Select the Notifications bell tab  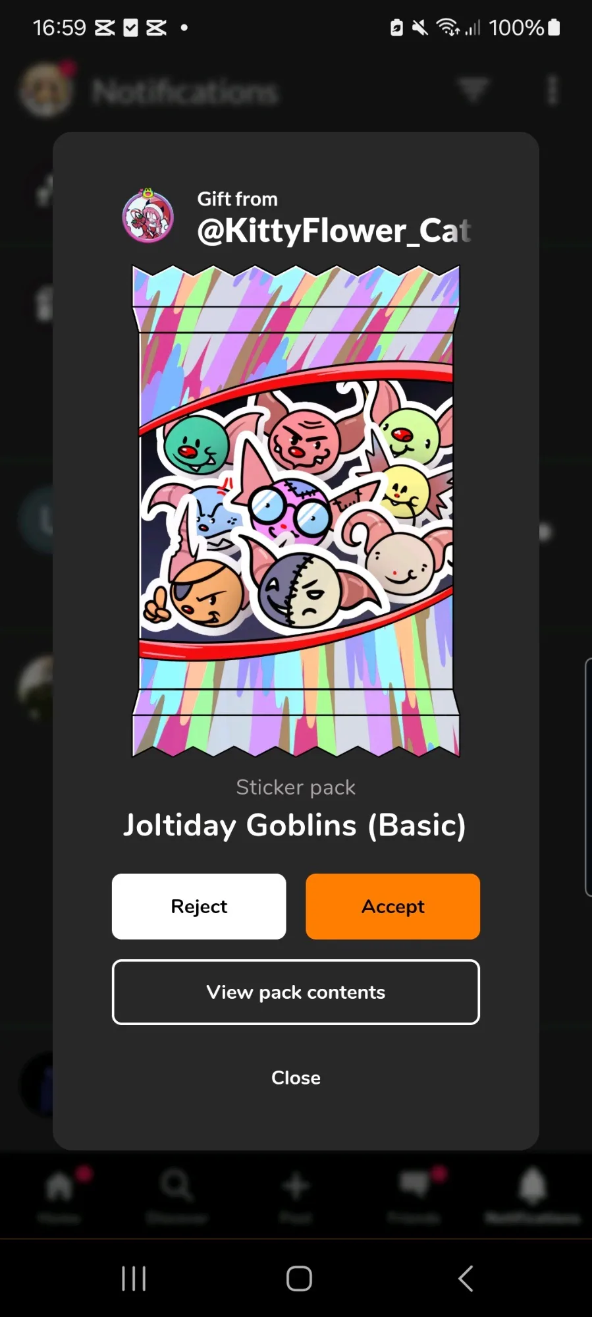[x=533, y=1186]
